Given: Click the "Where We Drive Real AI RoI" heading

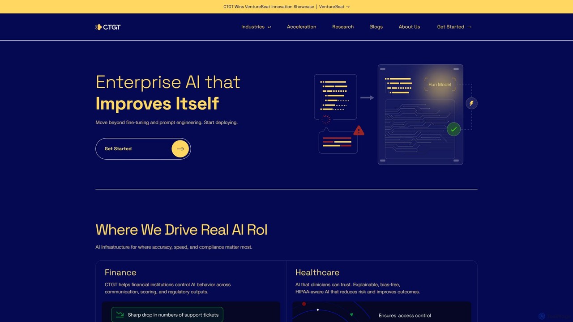Looking at the screenshot, I should click(181, 230).
